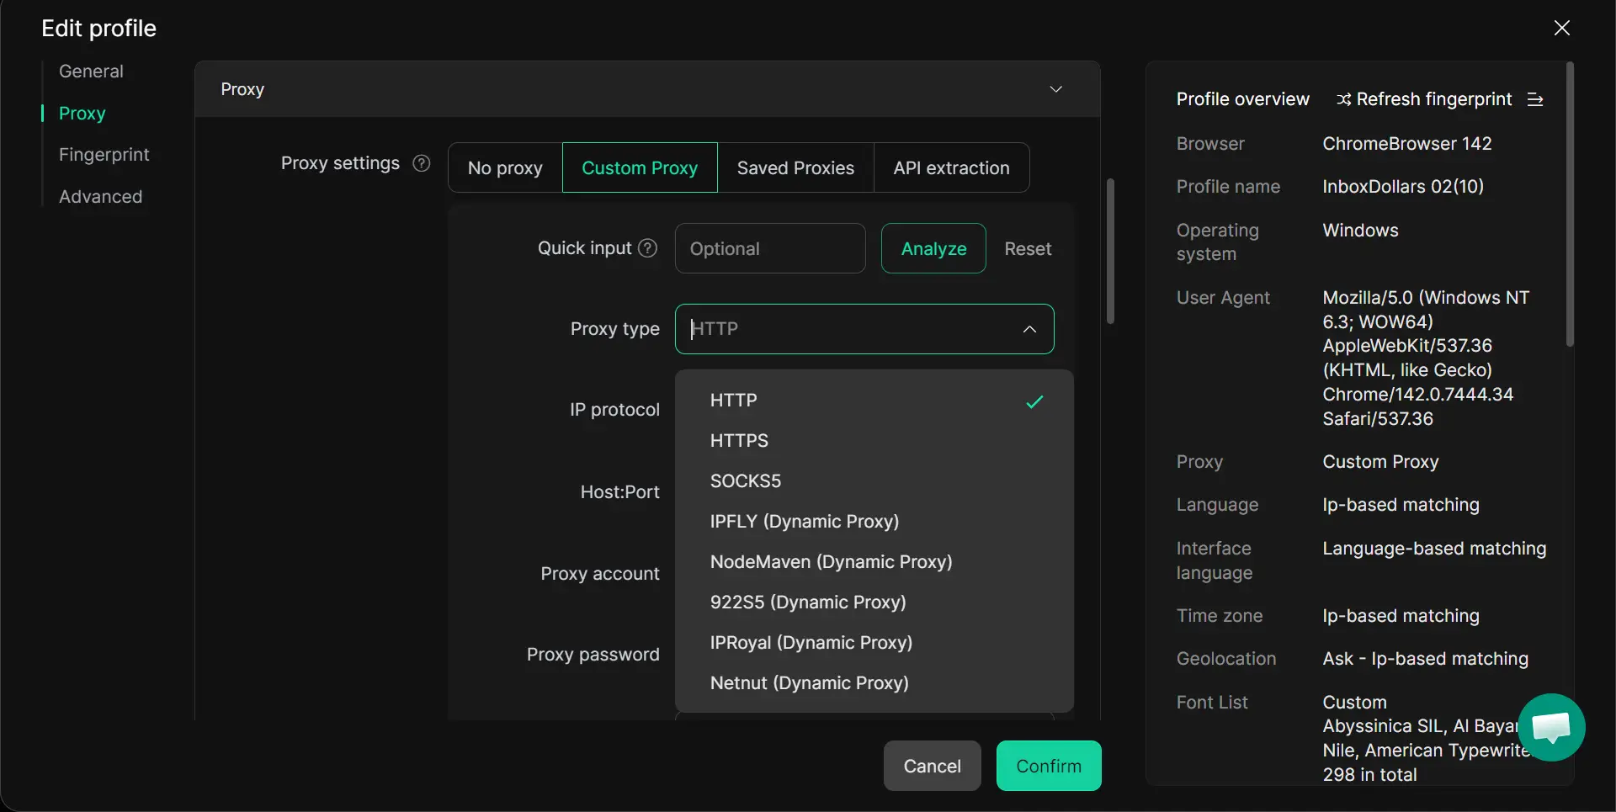The image size is (1616, 812).
Task: Close the Edit profile dialog
Action: (x=1561, y=28)
